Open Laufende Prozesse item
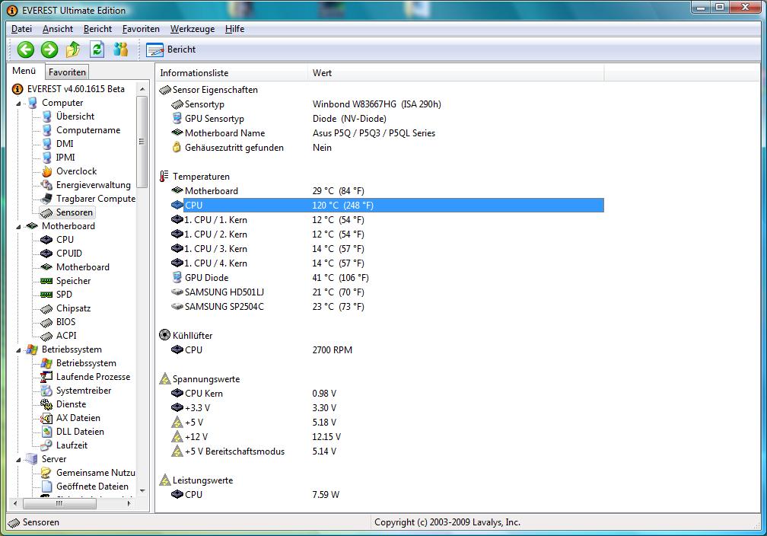 [x=93, y=377]
